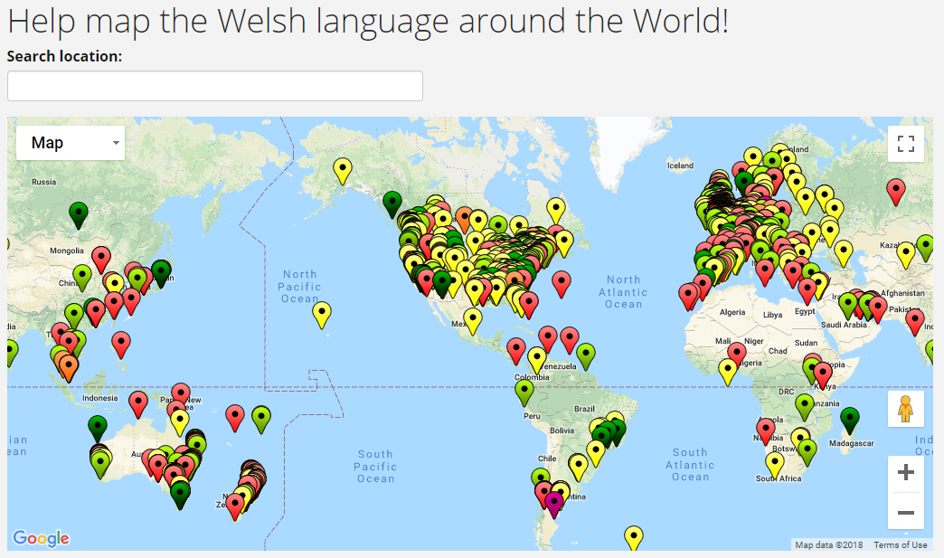This screenshot has width=944, height=558.
Task: Click the red marker in the North Atlantic
Action: click(562, 281)
